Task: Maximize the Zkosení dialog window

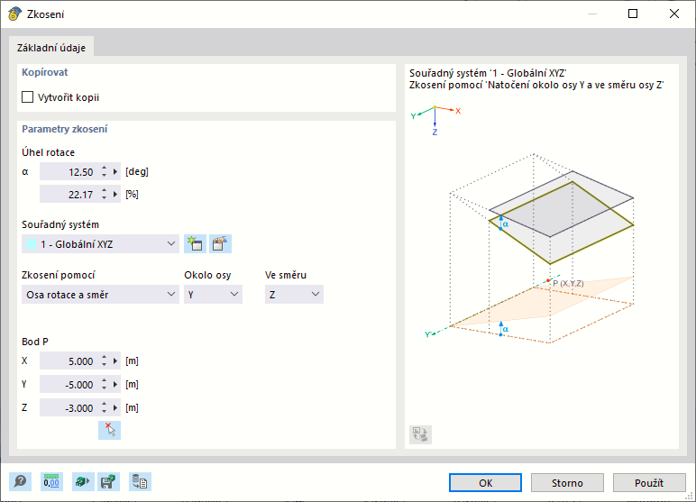Action: click(x=633, y=14)
